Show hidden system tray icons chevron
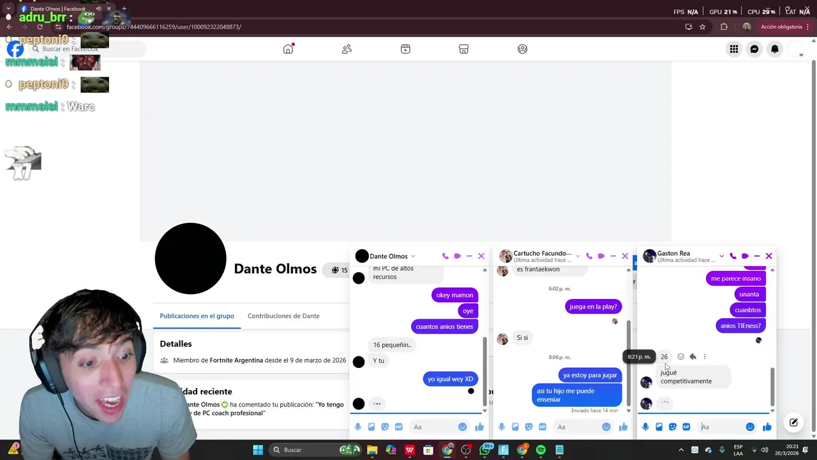 680,450
